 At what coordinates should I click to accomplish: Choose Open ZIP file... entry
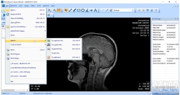(x=26, y=22)
